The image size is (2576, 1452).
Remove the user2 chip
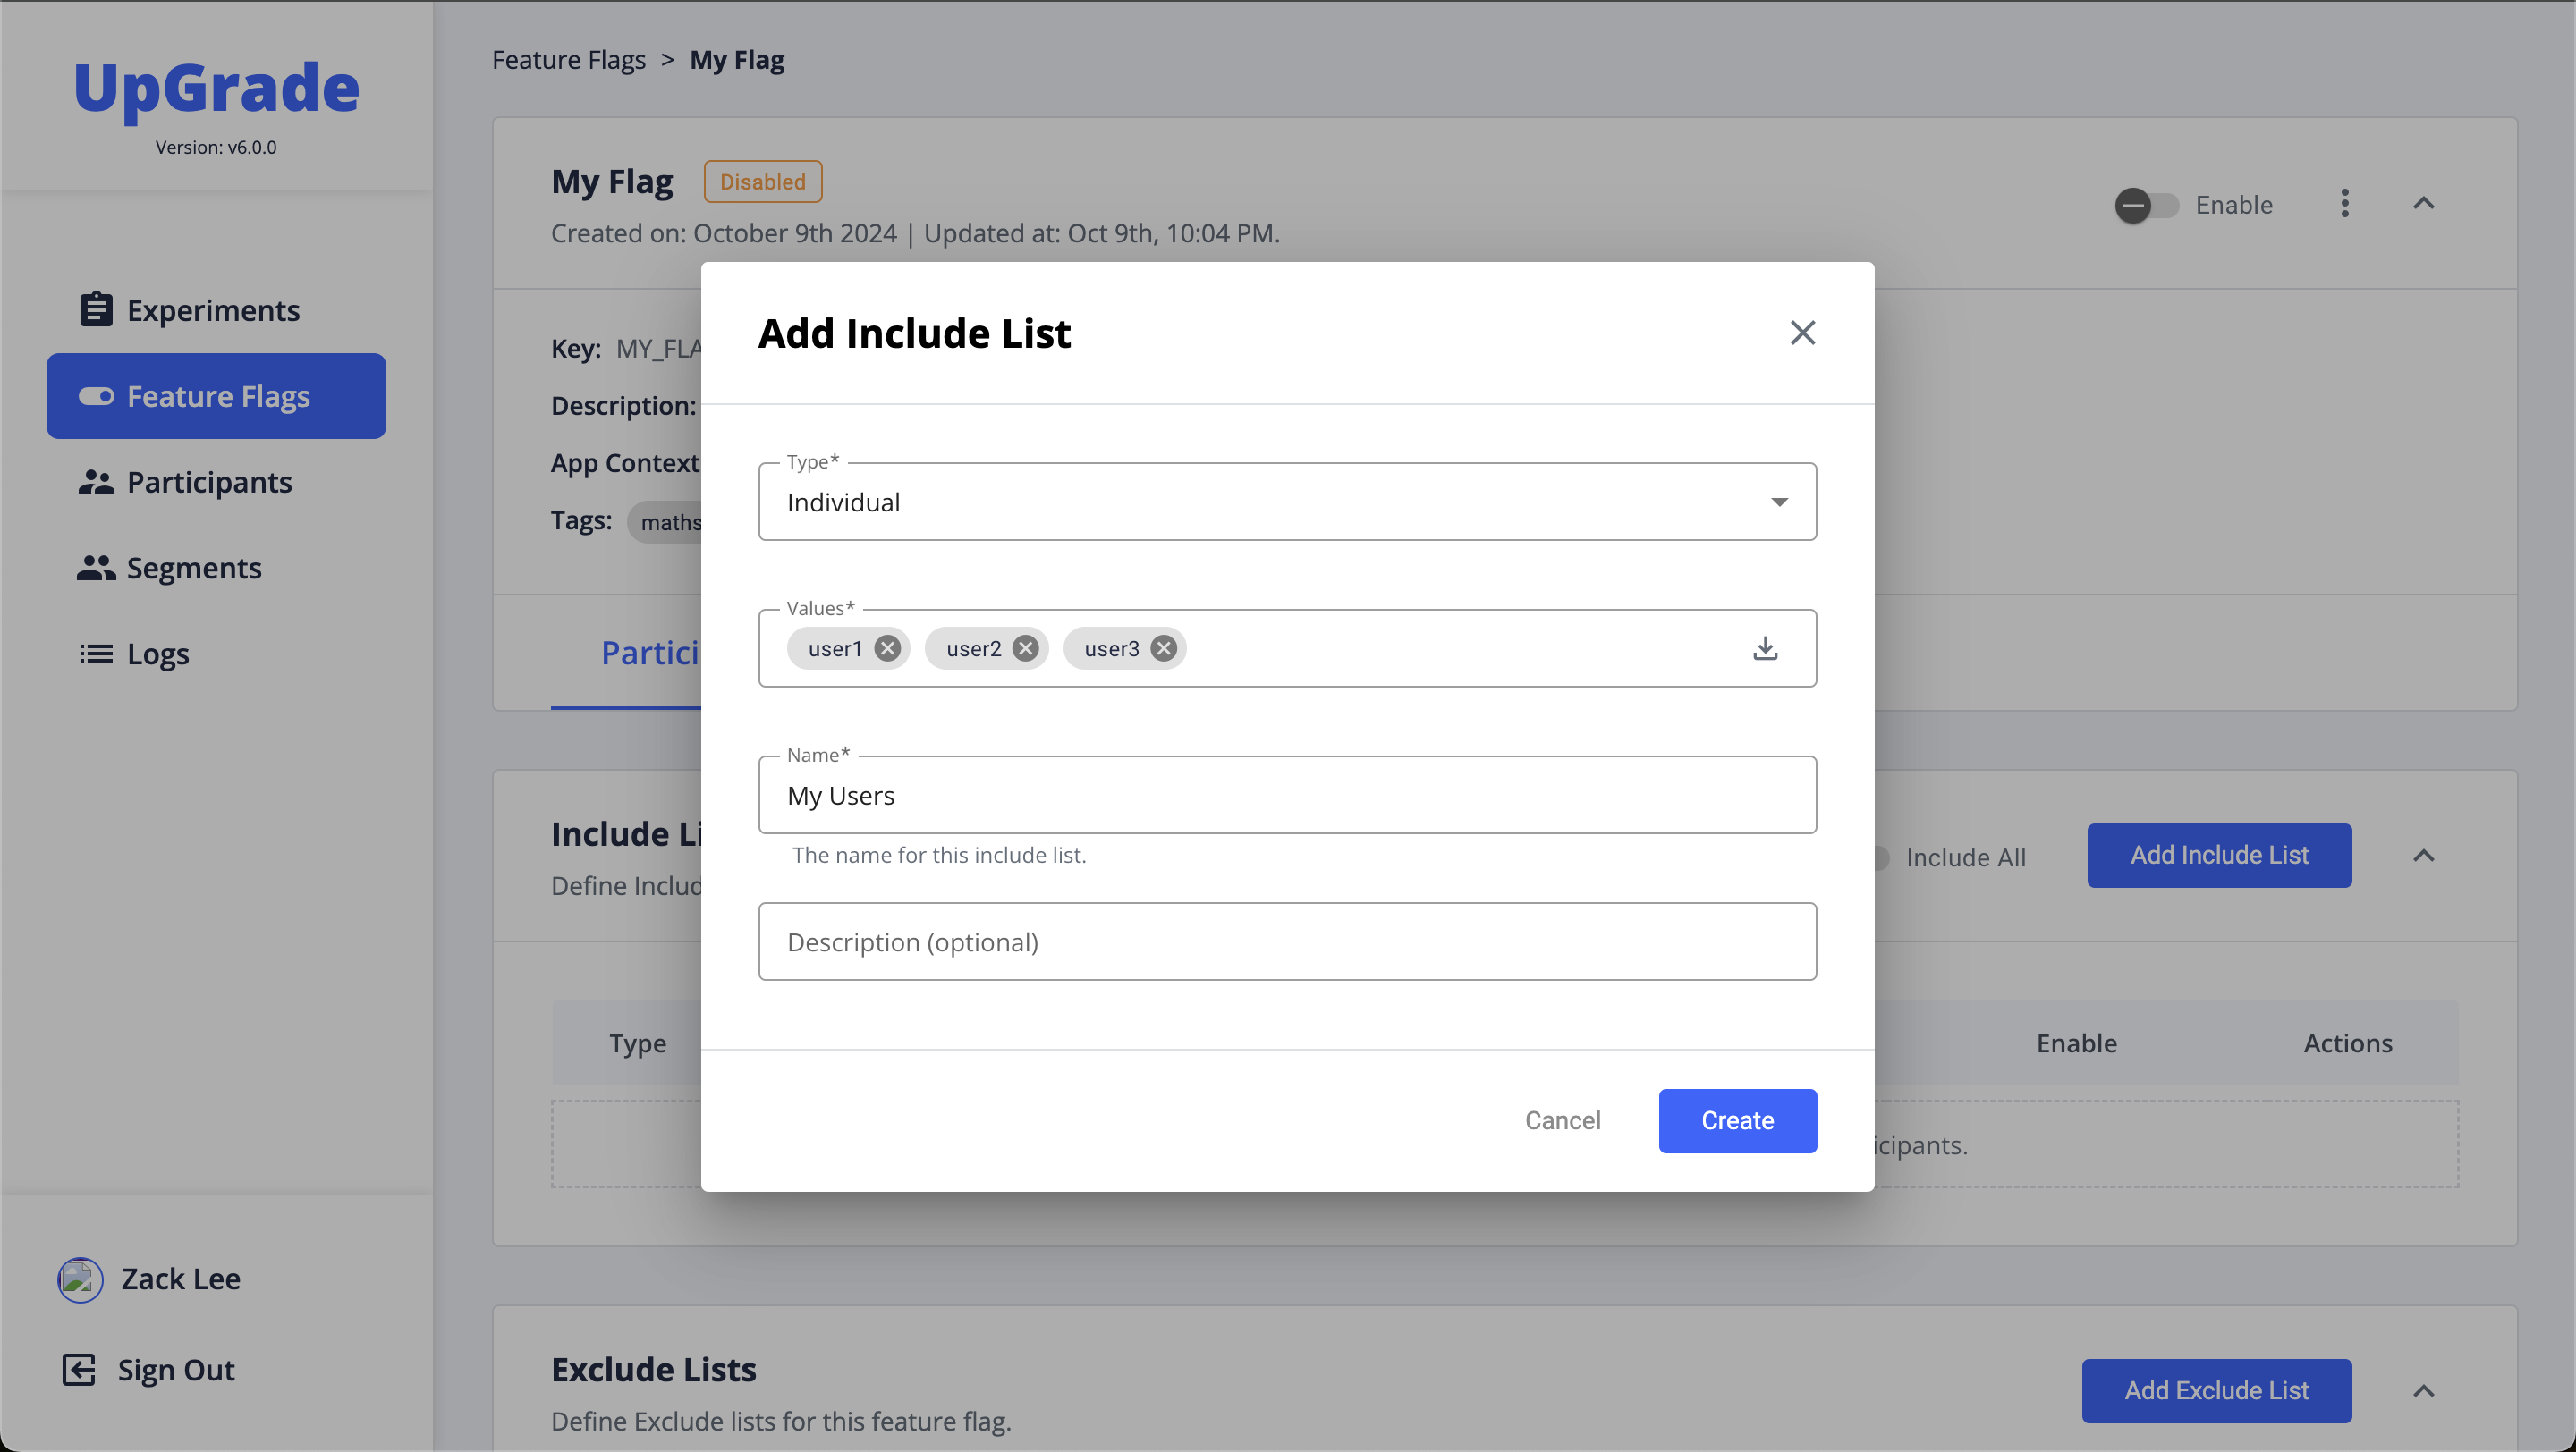click(1025, 648)
